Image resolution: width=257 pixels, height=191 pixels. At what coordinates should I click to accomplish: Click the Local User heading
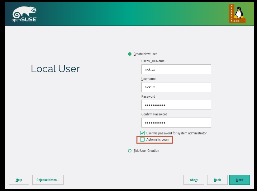pyautogui.click(x=55, y=69)
